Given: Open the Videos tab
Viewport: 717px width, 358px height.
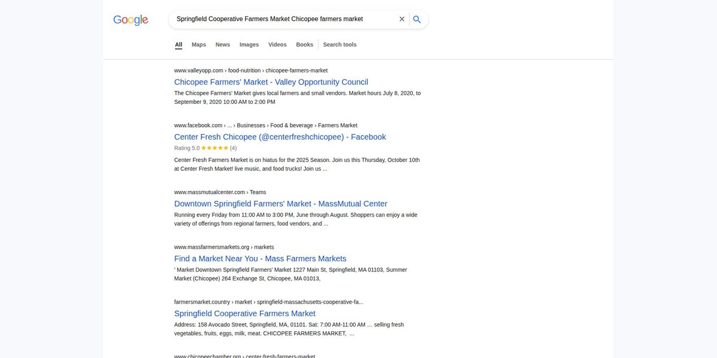Looking at the screenshot, I should [277, 45].
